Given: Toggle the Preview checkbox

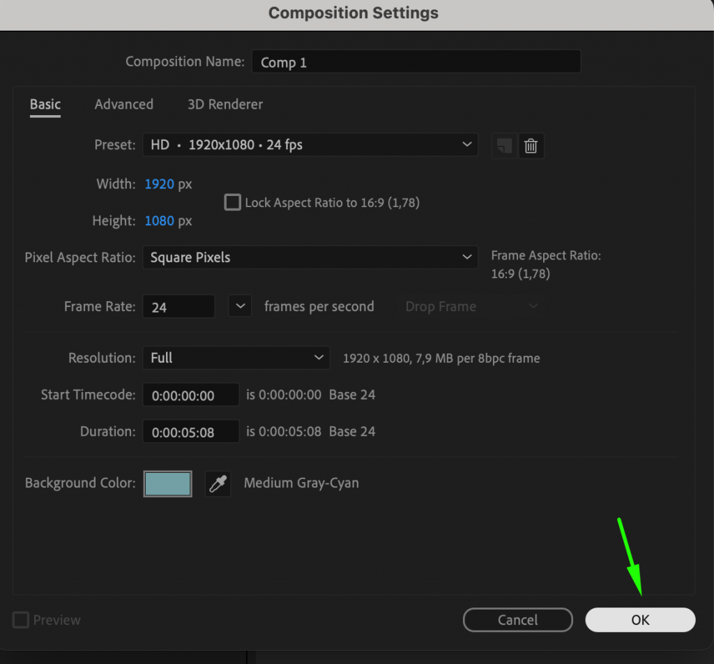Looking at the screenshot, I should tap(22, 620).
